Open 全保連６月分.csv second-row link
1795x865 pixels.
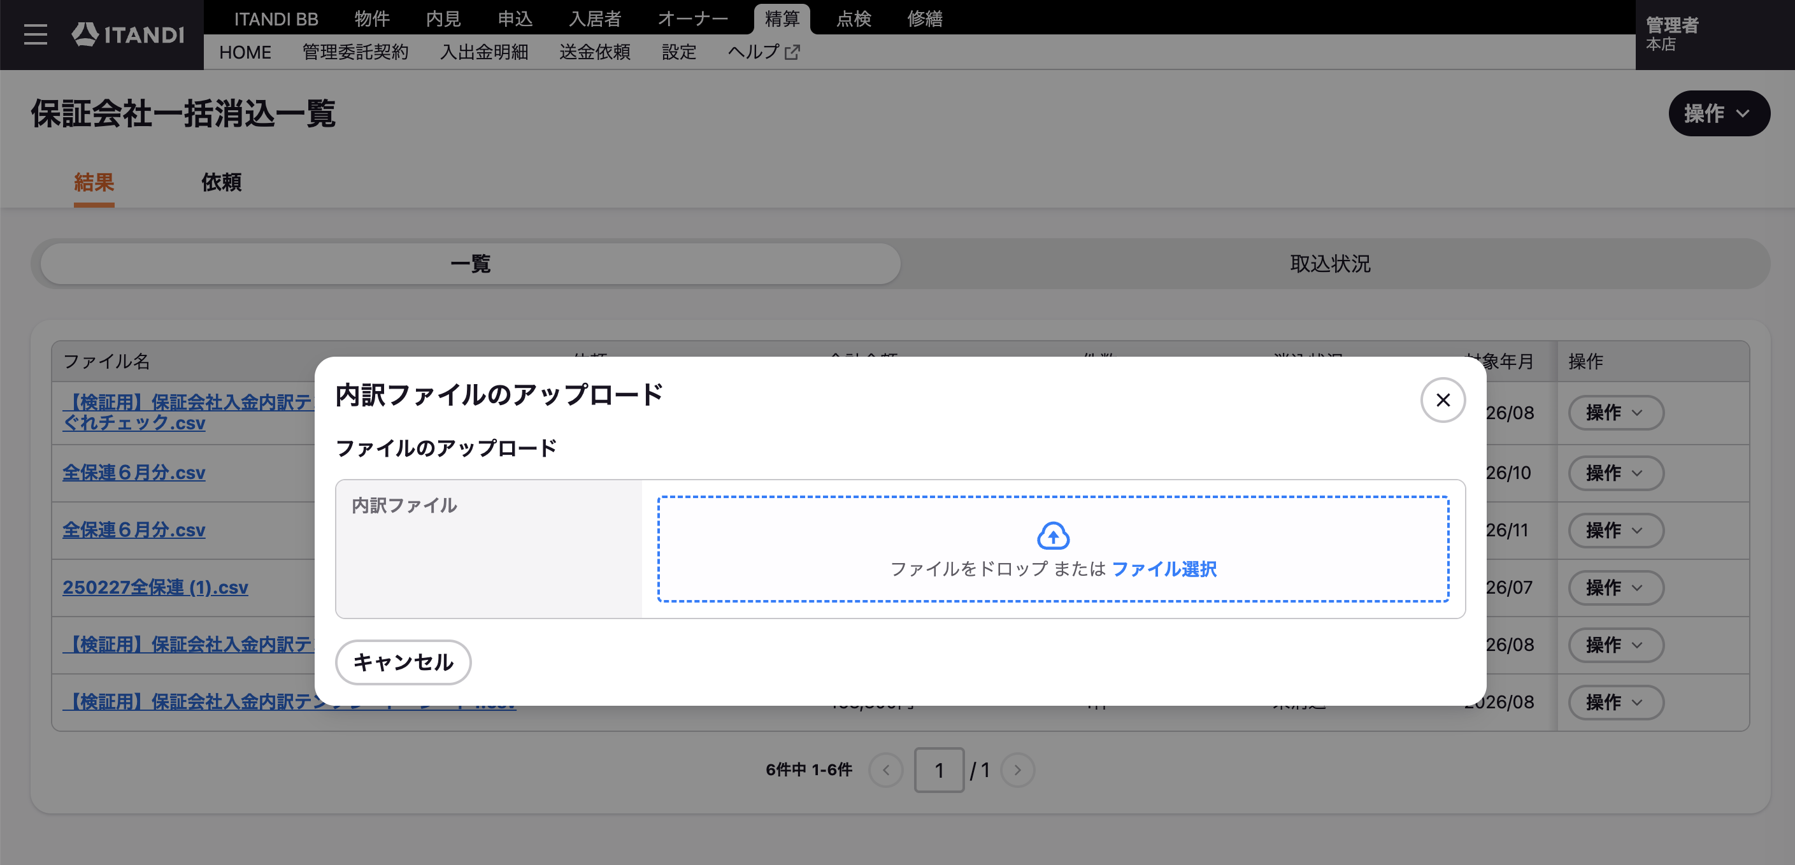134,473
